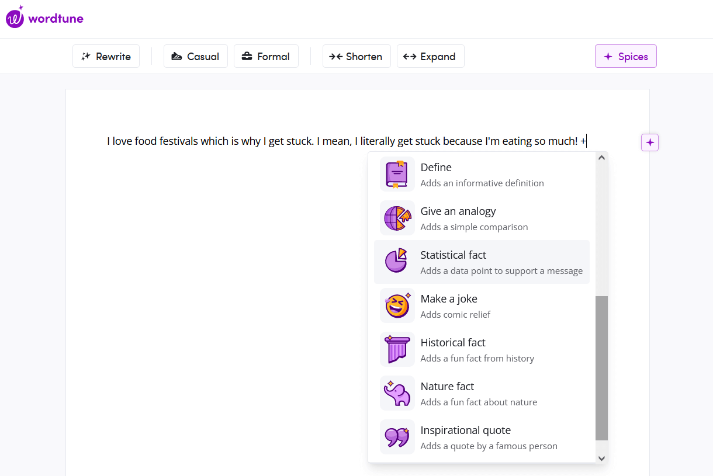Apply the Casual tone

(196, 56)
